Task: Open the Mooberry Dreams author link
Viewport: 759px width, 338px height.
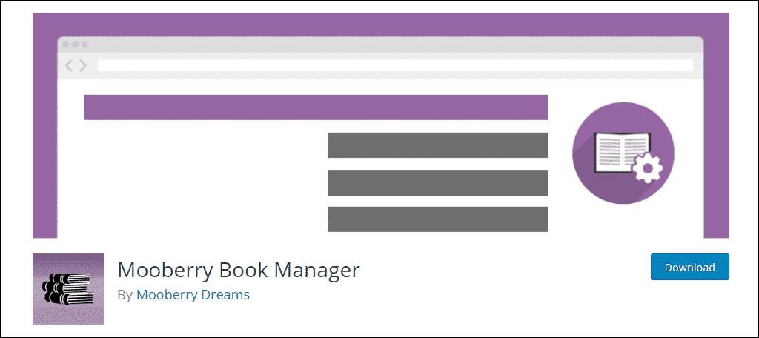Action: (x=193, y=294)
